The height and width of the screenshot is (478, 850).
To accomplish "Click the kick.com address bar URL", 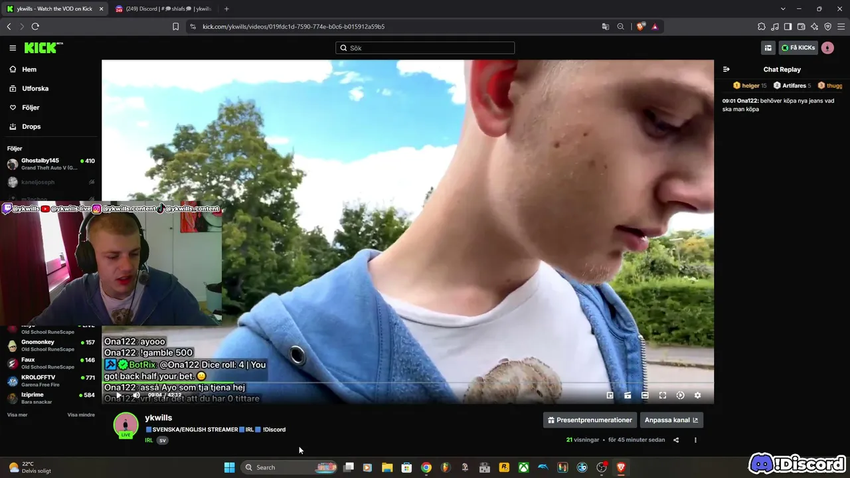I will coord(294,27).
